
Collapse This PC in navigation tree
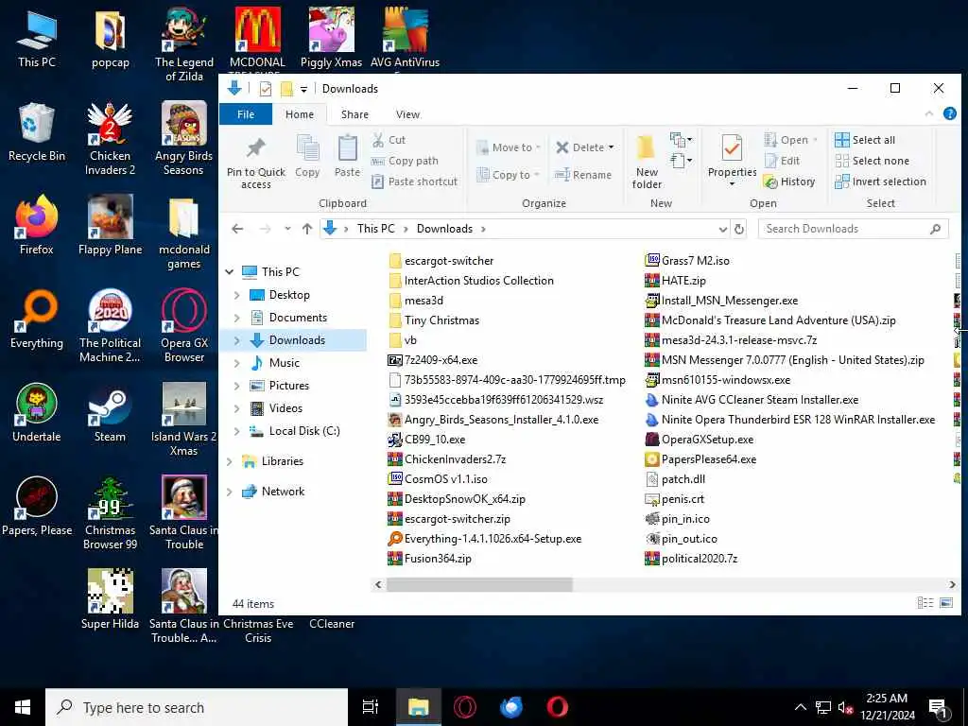tap(230, 271)
